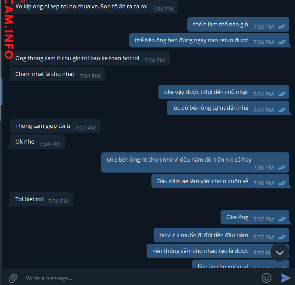The width and height of the screenshot is (295, 285).
Task: Click double-check icon on 'thế h làm thế nào giờ'
Action: [x=282, y=26]
